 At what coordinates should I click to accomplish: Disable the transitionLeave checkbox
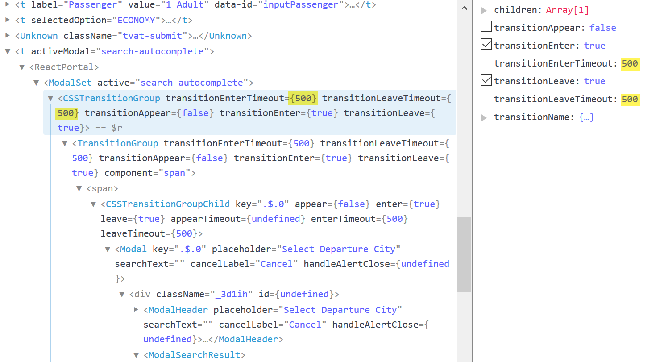click(486, 80)
